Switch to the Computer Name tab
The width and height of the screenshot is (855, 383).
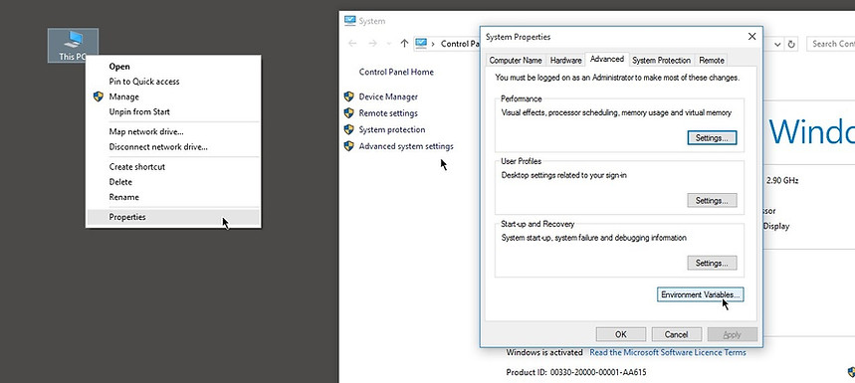(x=516, y=60)
